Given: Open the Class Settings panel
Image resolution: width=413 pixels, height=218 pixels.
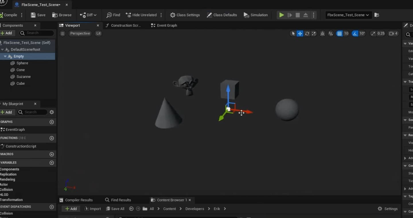Looking at the screenshot, I should pyautogui.click(x=185, y=15).
